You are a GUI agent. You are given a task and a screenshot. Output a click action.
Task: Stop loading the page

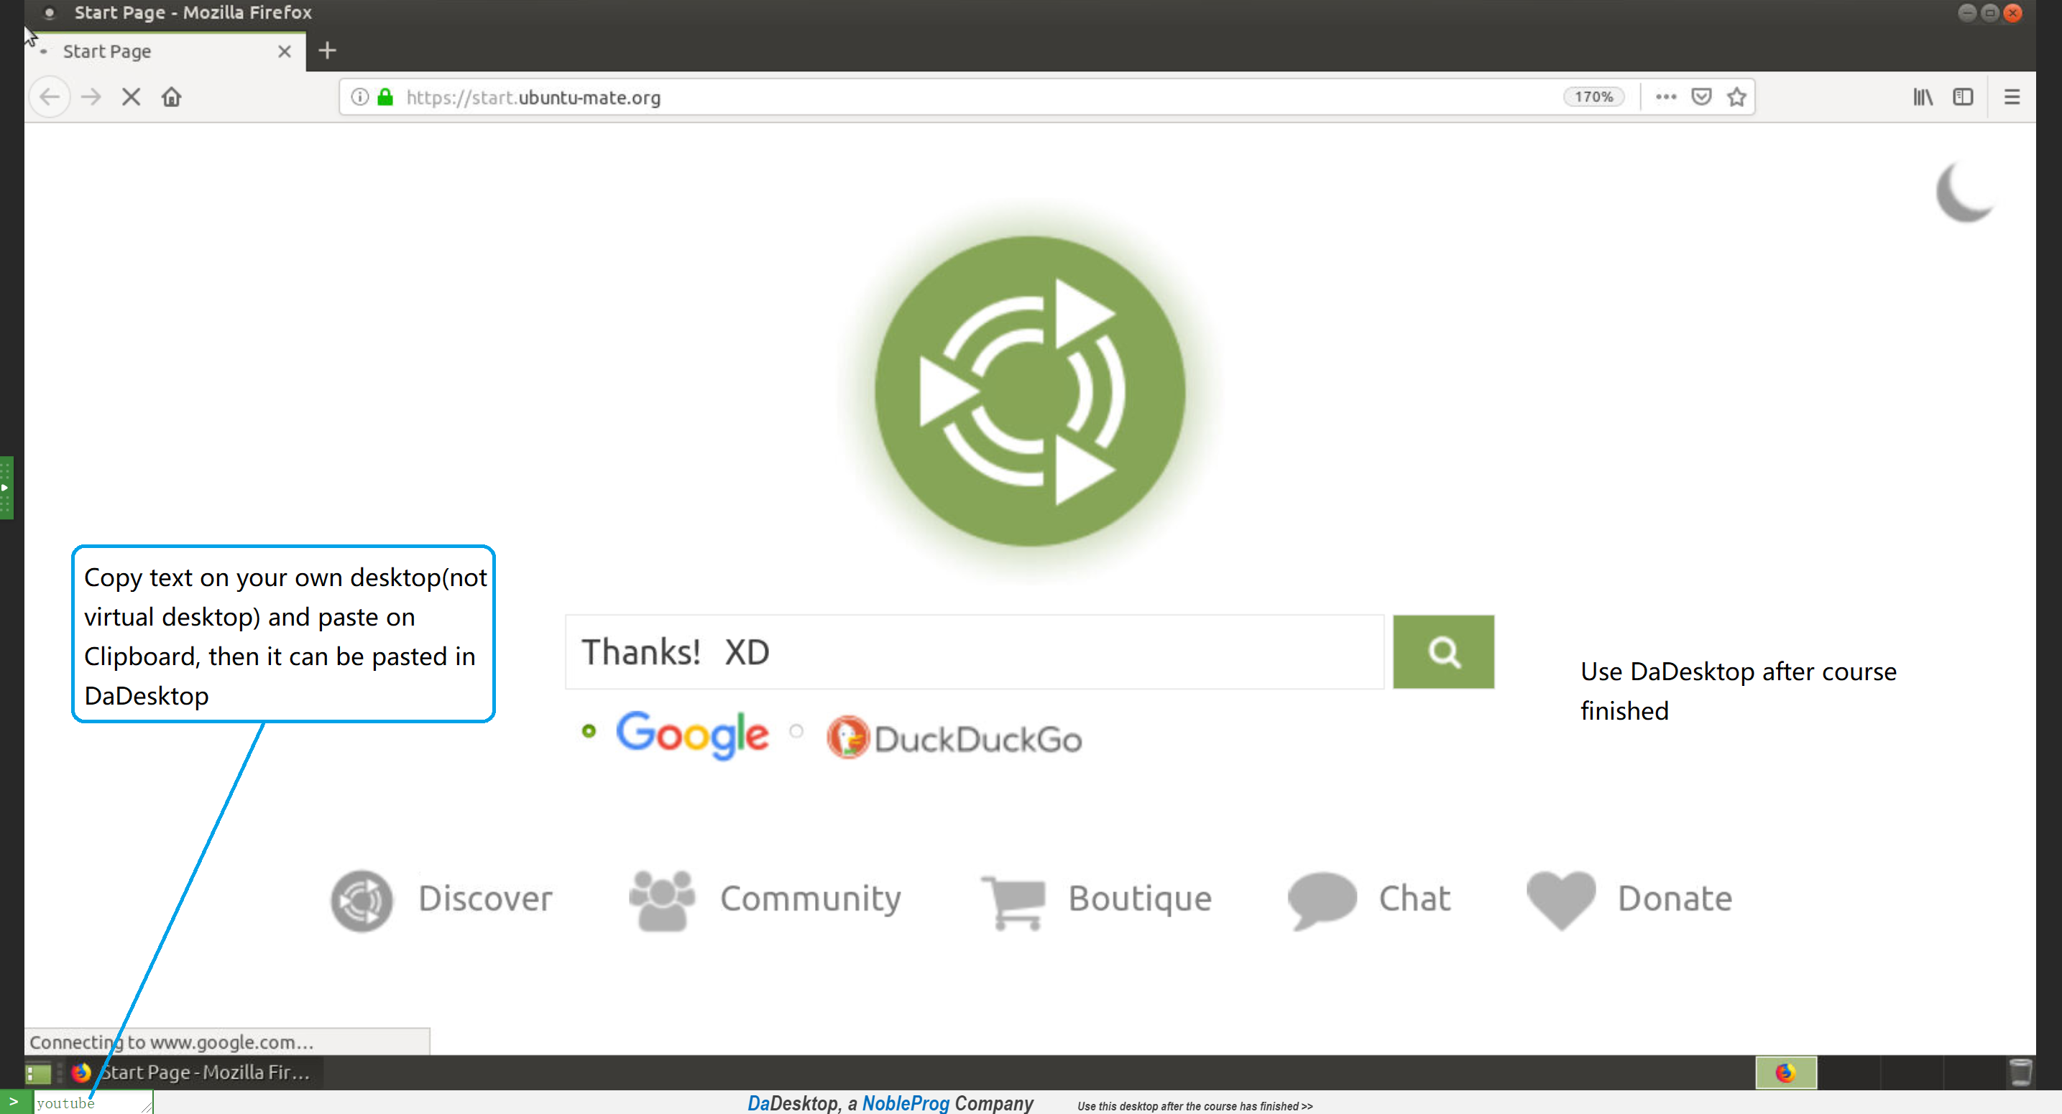click(x=132, y=97)
